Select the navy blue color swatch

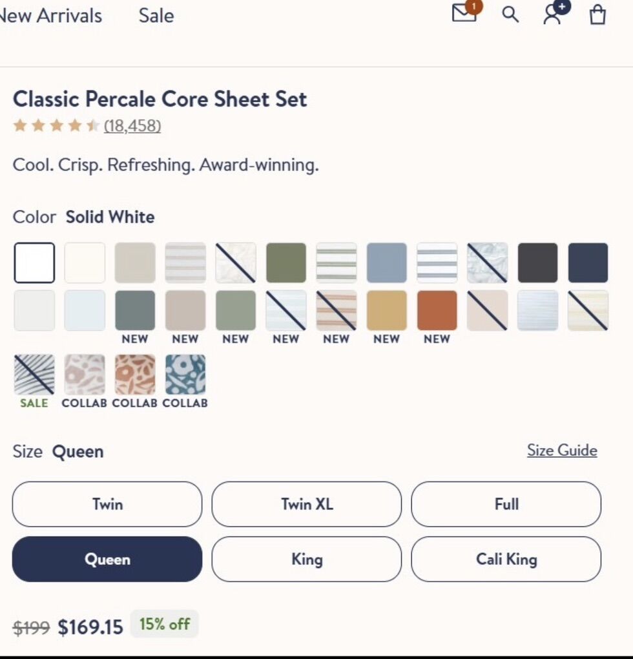pyautogui.click(x=588, y=263)
